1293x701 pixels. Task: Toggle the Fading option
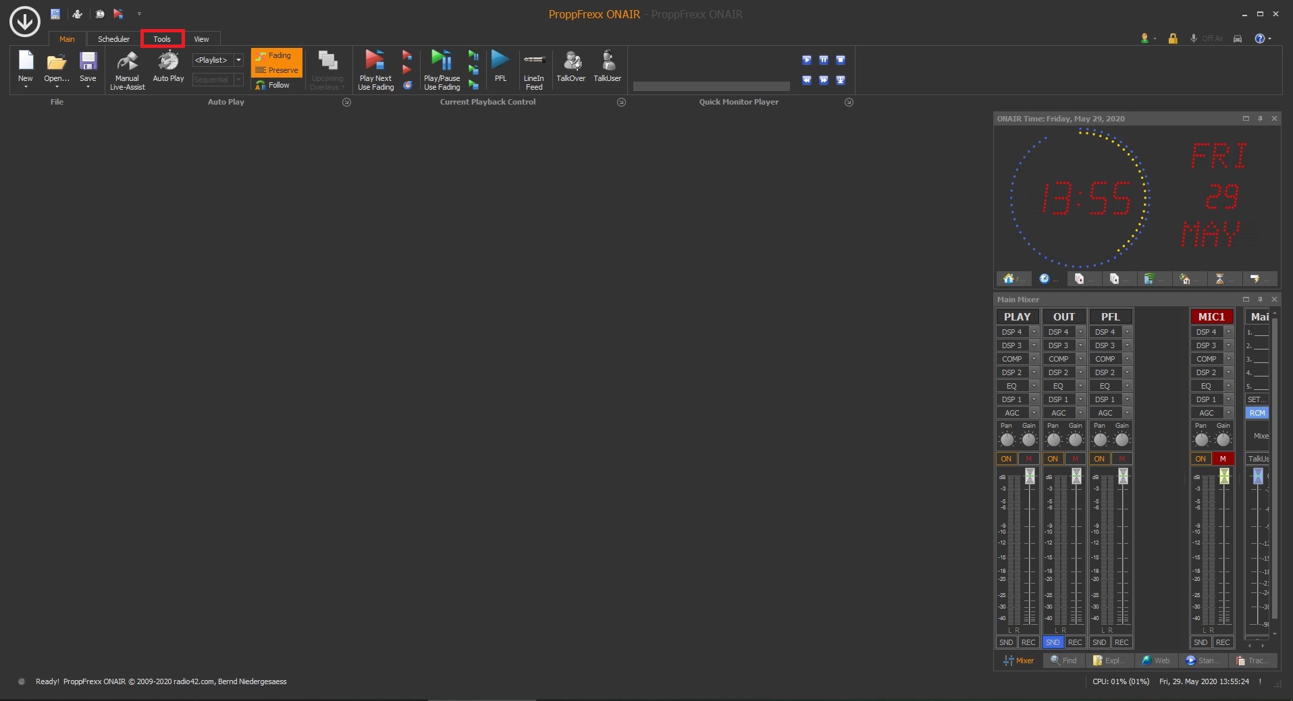pyautogui.click(x=276, y=55)
